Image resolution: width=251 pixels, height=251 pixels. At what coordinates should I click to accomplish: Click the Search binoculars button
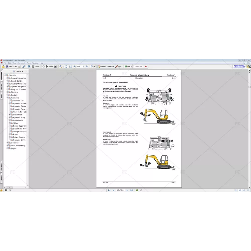[35, 67]
